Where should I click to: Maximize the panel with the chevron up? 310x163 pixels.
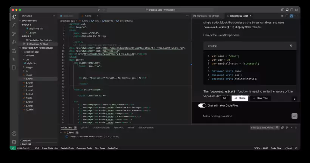point(291,128)
